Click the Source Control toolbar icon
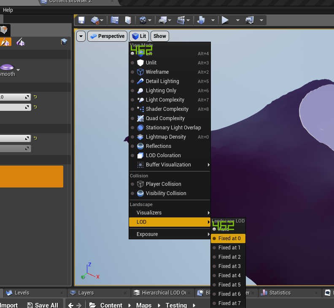334x308 pixels. [x=95, y=20]
